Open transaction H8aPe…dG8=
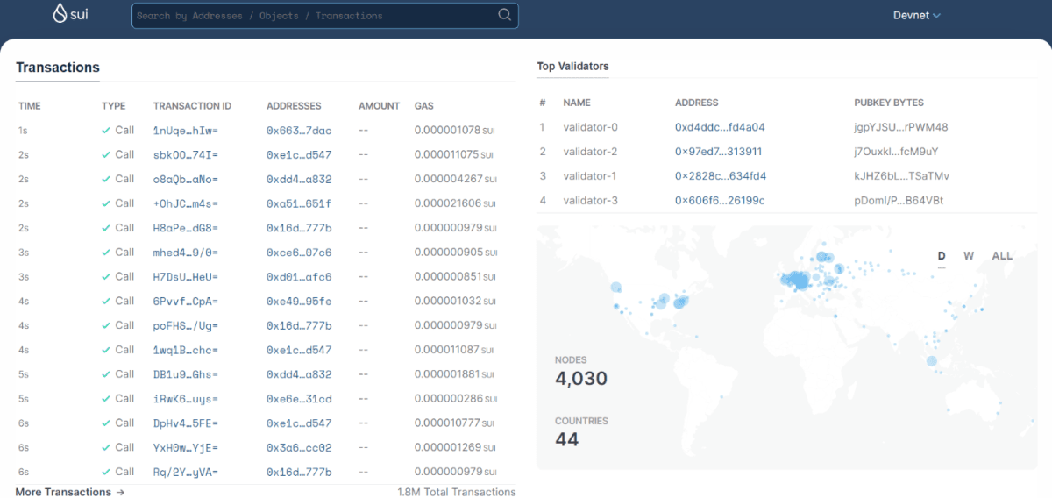This screenshot has height=498, width=1052. (185, 228)
